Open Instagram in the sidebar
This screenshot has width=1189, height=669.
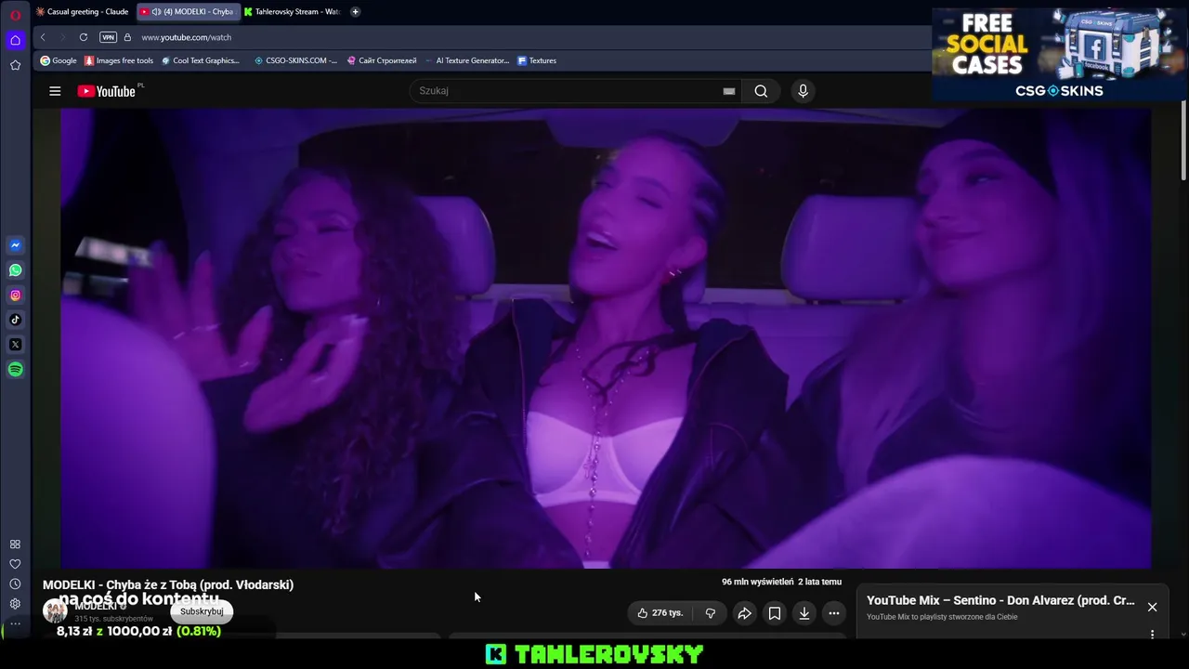[15, 295]
